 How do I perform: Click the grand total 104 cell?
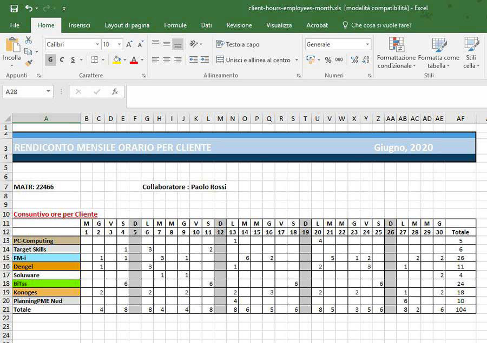(460, 309)
